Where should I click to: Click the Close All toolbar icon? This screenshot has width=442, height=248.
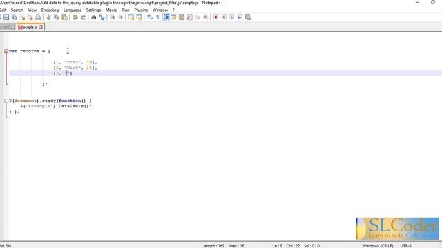click(30, 17)
